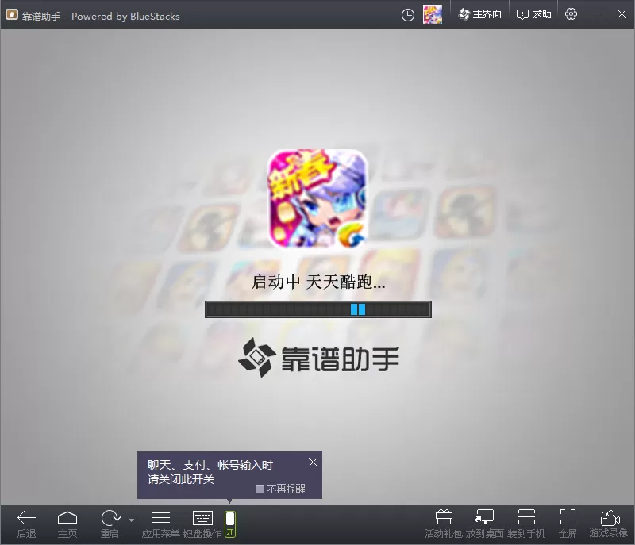Click the 靠谱助手 logo in center

(x=319, y=359)
